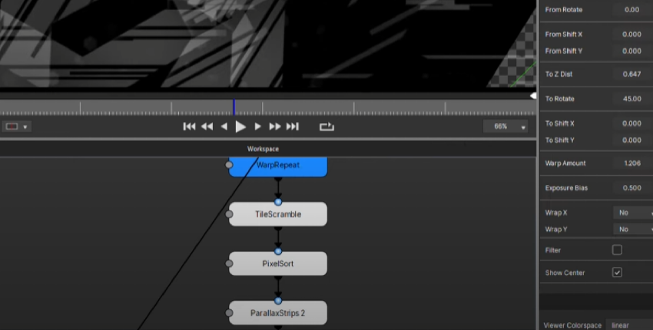Edit the To Z Dist value
The height and width of the screenshot is (330, 653).
tap(632, 74)
